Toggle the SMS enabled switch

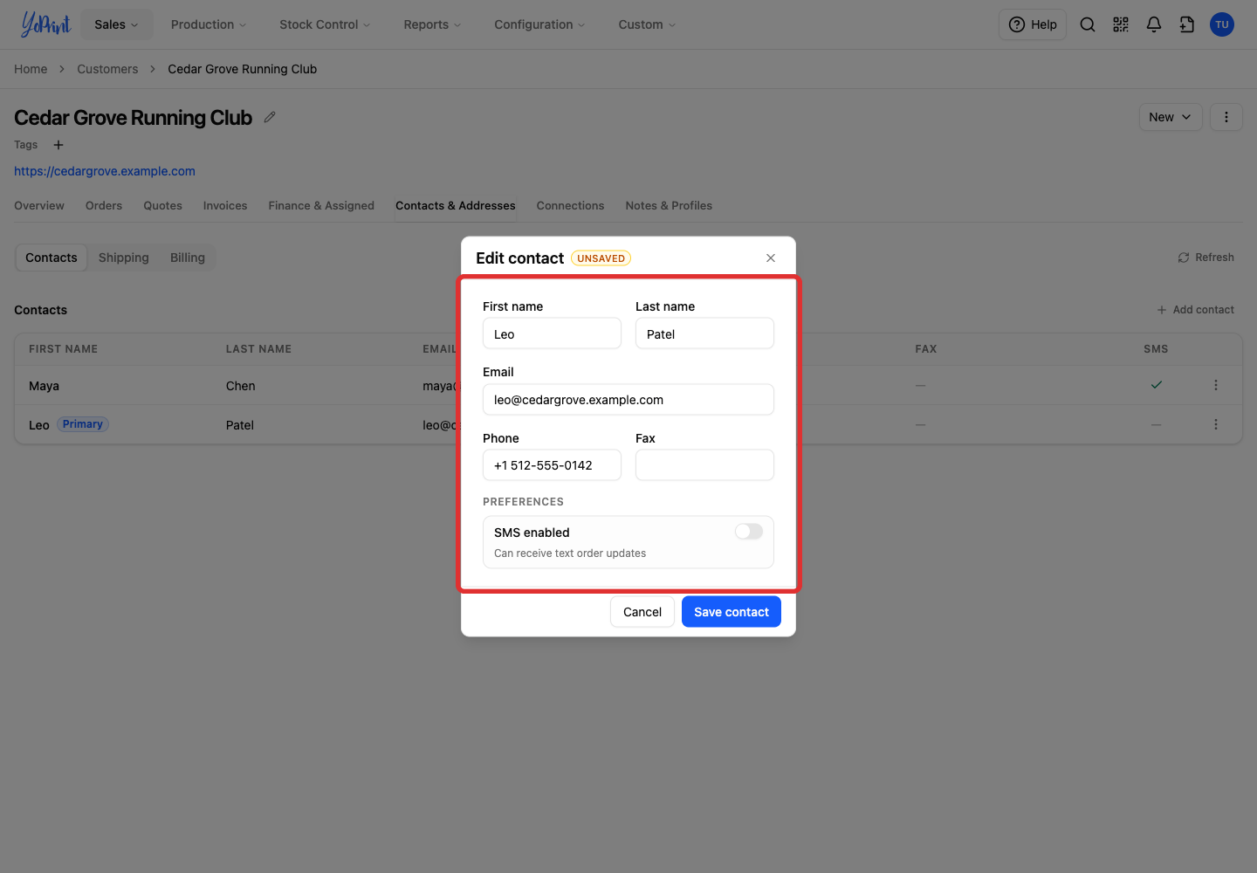point(749,532)
